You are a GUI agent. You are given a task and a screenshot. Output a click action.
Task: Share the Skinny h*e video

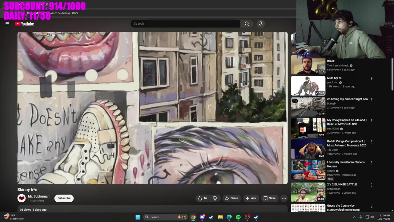pos(231,198)
